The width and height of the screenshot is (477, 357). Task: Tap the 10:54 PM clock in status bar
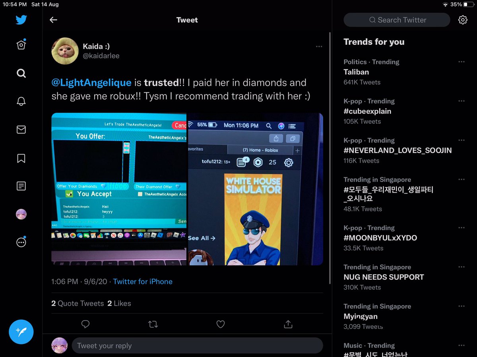coord(15,4)
